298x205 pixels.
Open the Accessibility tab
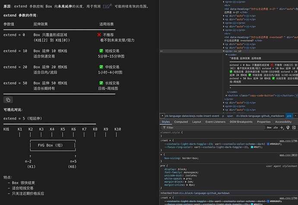[283, 122]
